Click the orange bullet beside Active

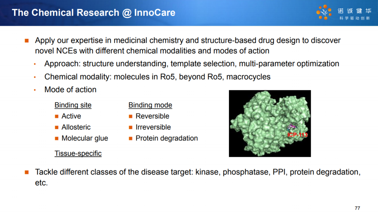click(x=57, y=116)
